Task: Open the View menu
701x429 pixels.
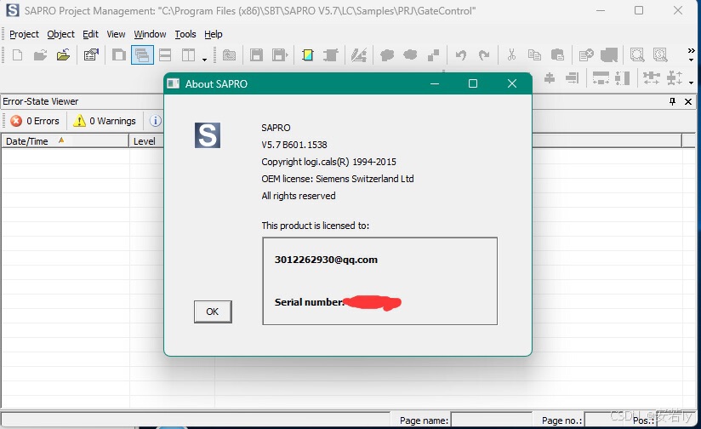Action: tap(116, 34)
